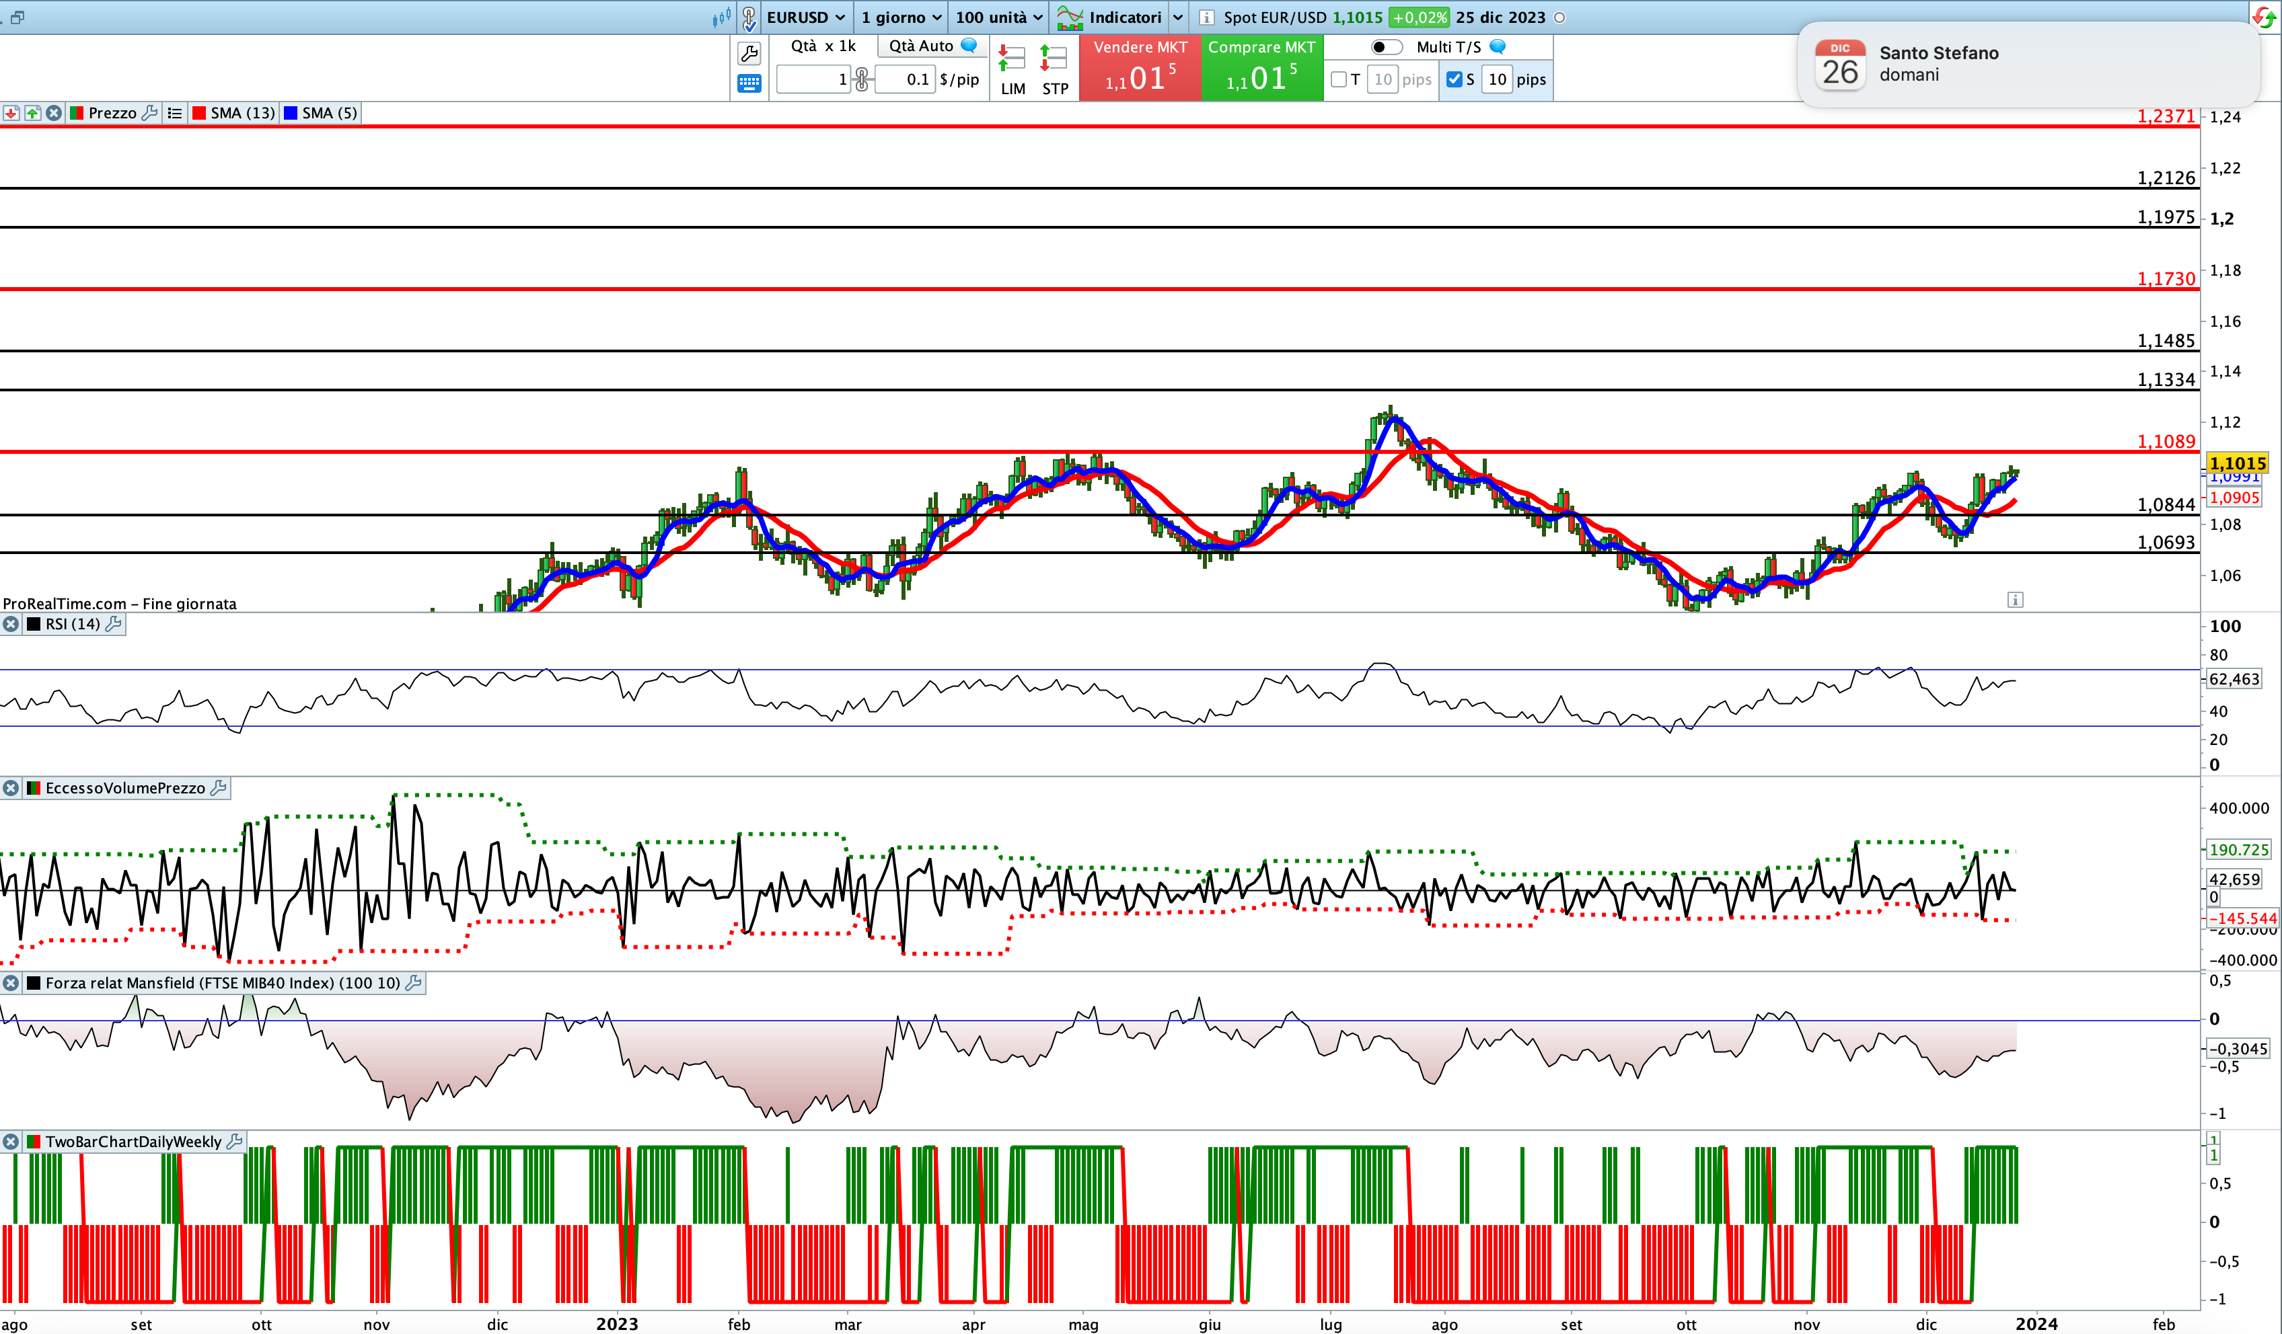Click the S stop pips field
This screenshot has width=2282, height=1334.
(x=1498, y=79)
